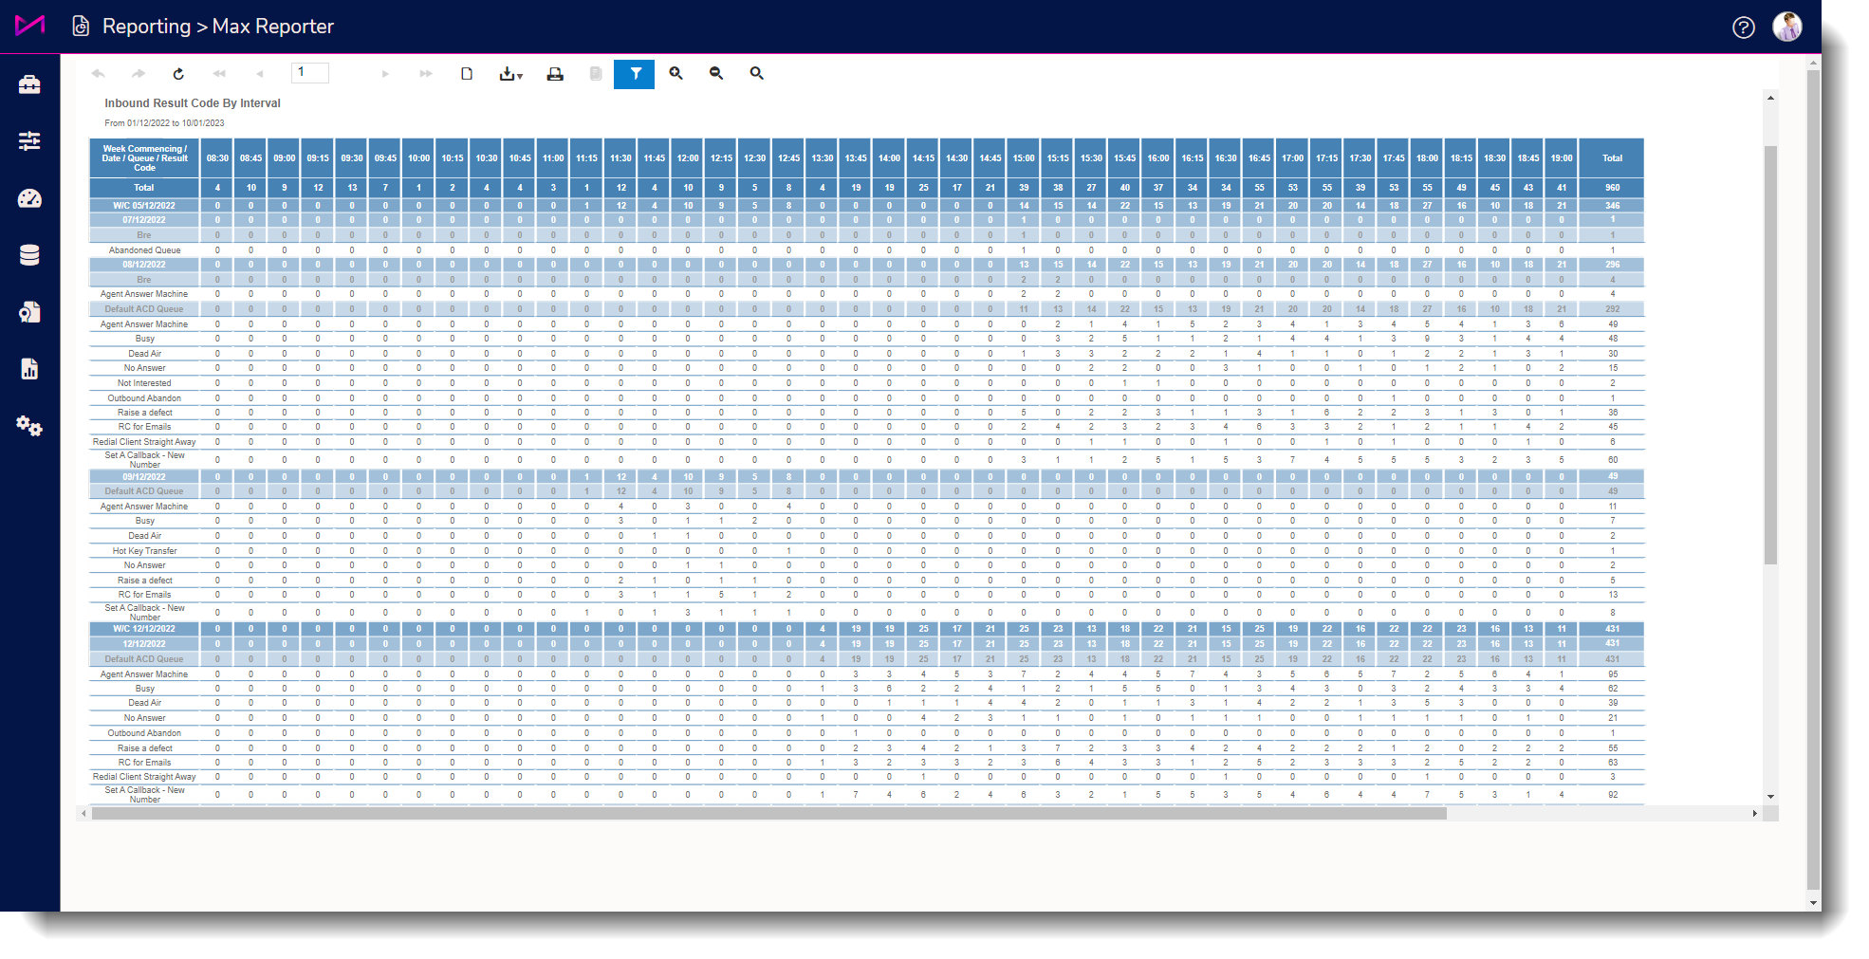Open the briefcase sidebar section

[29, 84]
